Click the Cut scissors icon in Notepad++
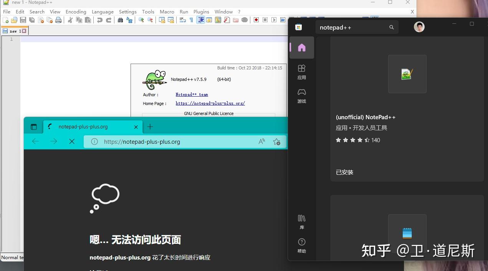The image size is (488, 271). [x=70, y=20]
